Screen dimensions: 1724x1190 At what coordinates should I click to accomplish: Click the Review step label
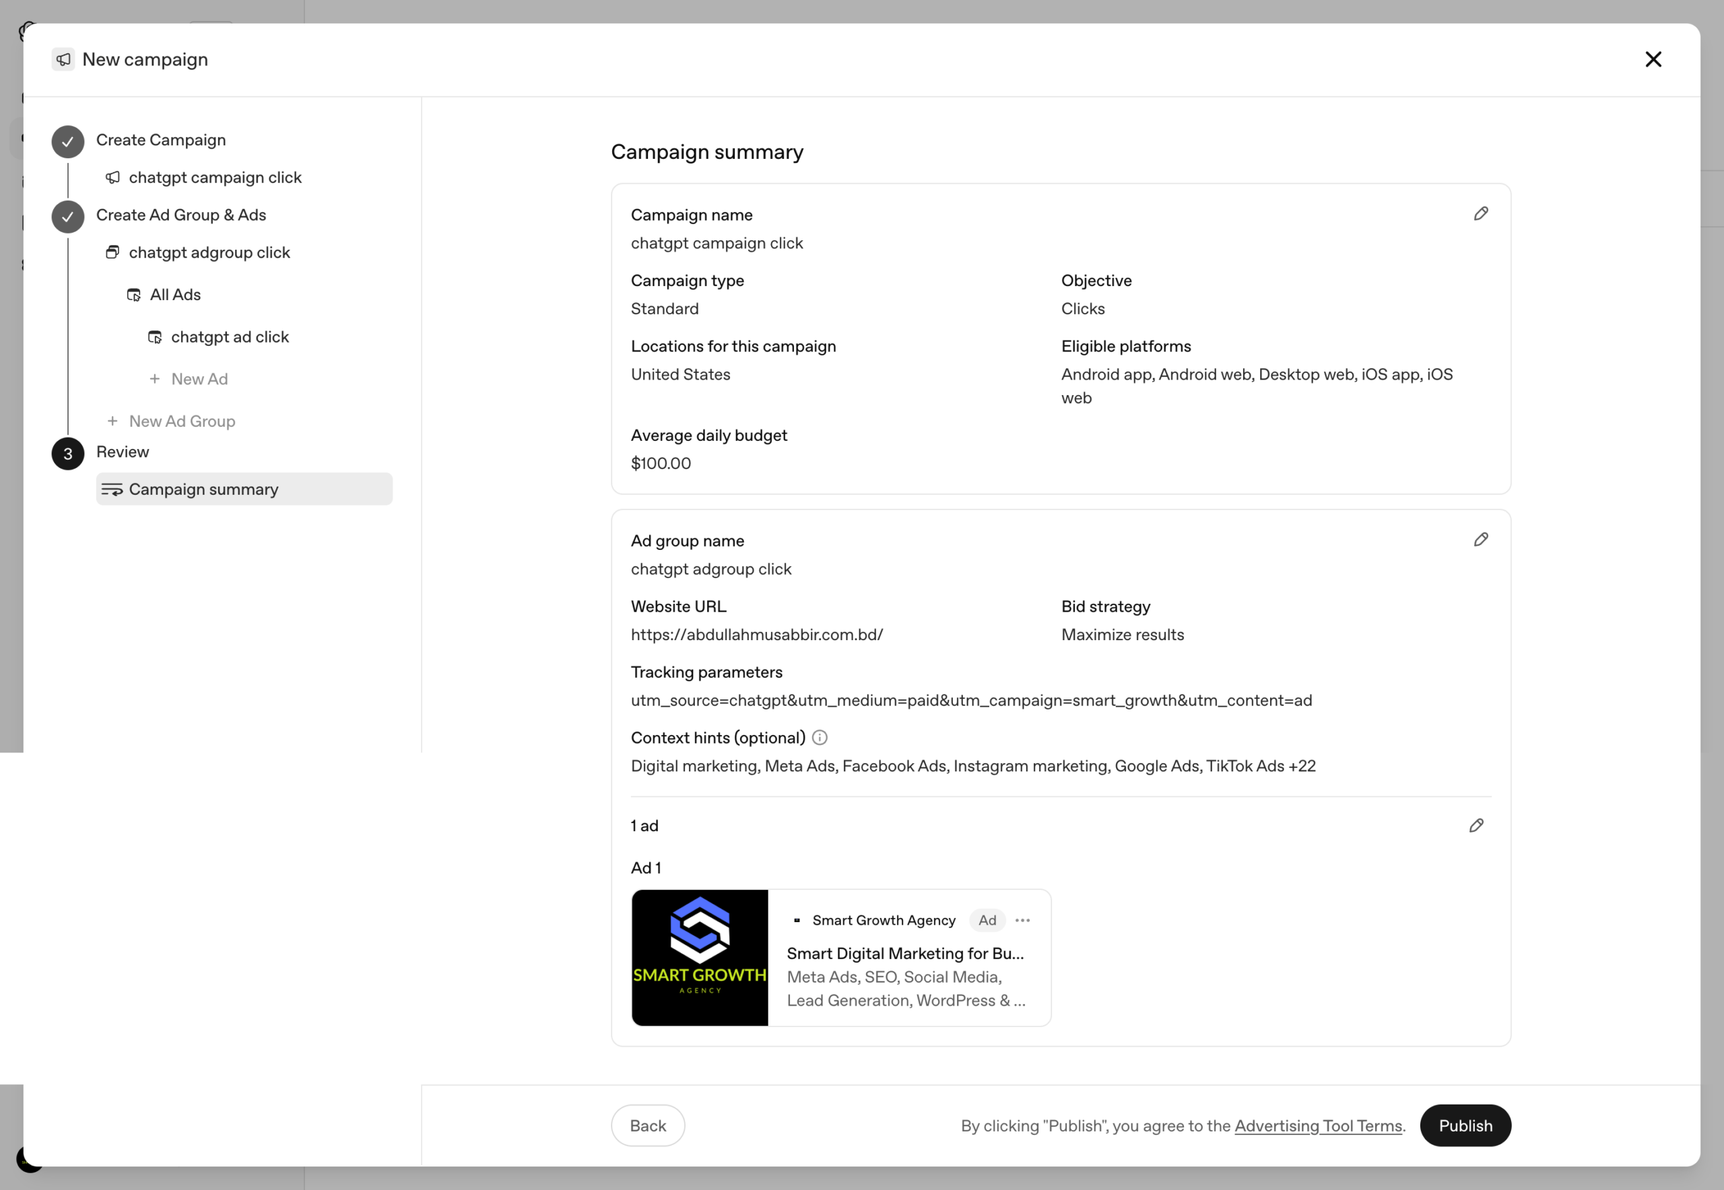click(x=123, y=452)
